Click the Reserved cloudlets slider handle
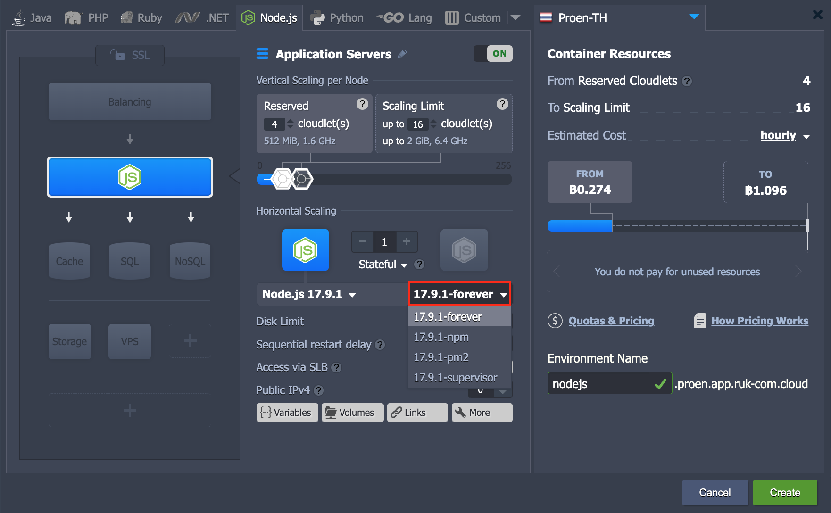 (x=283, y=179)
